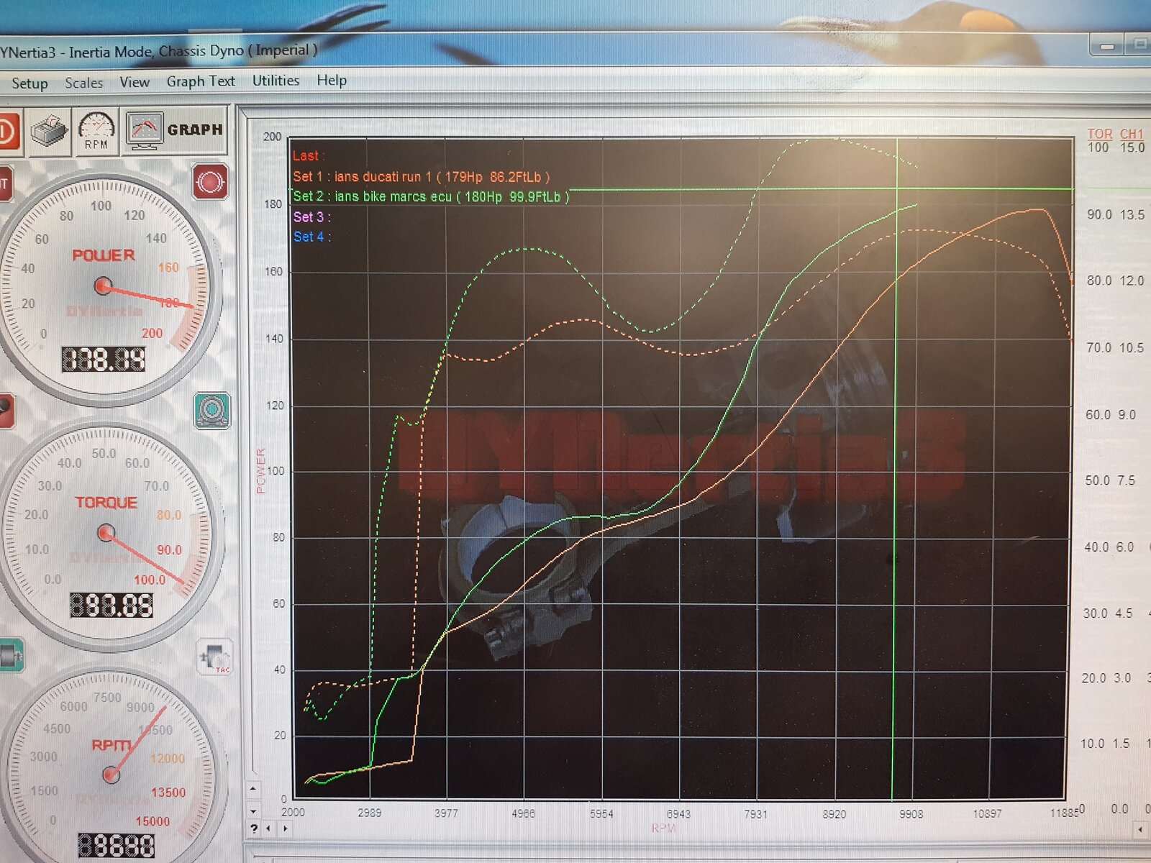Screen dimensions: 1151x863
Task: Click the down arrow on vertical scale stepper
Action: (x=253, y=811)
